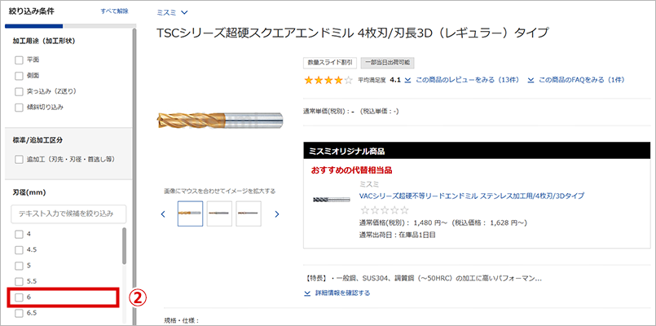Screen dimensions: 656x326
Task: Click the previous image arrow
Action: click(x=163, y=214)
